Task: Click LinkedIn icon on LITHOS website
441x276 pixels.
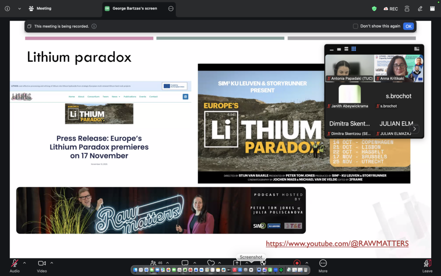Action: click(x=185, y=97)
